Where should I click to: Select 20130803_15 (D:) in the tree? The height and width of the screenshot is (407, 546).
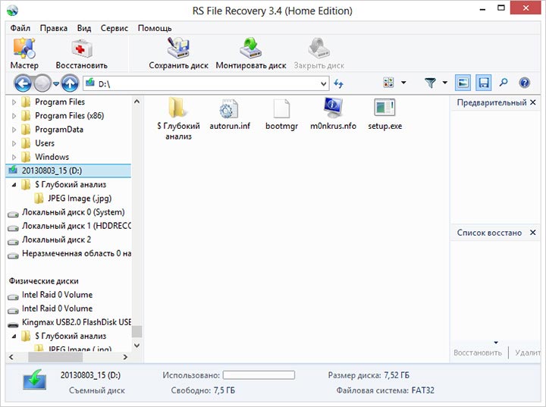coord(68,171)
